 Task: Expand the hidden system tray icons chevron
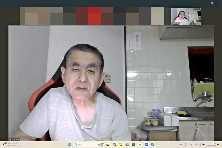click(x=181, y=144)
